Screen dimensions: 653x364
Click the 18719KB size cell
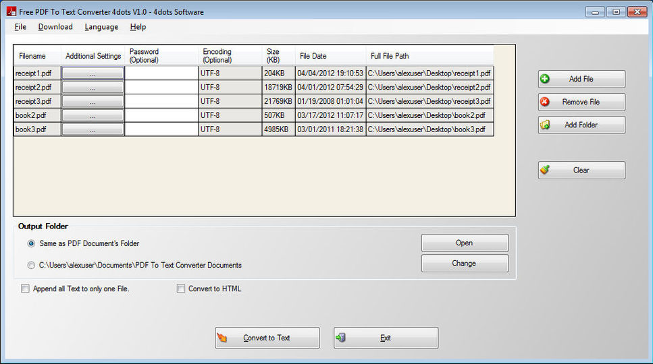[279, 87]
